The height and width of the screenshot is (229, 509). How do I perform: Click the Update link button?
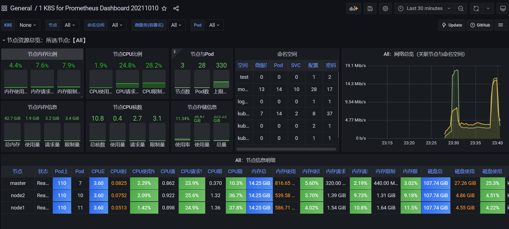(452, 25)
